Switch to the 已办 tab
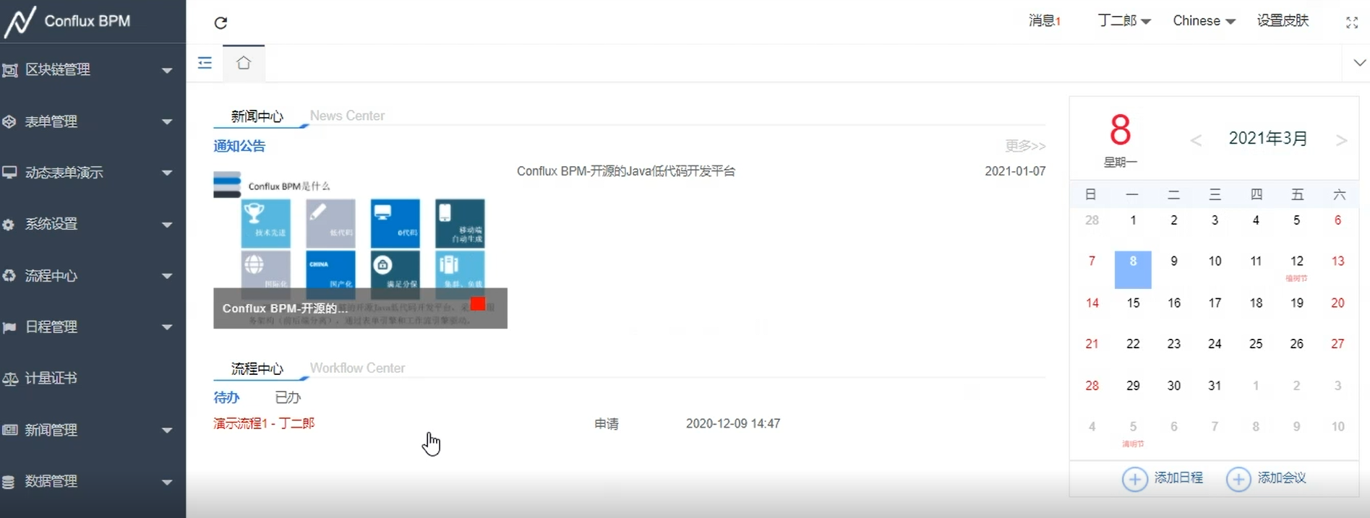This screenshot has height=518, width=1370. click(288, 397)
